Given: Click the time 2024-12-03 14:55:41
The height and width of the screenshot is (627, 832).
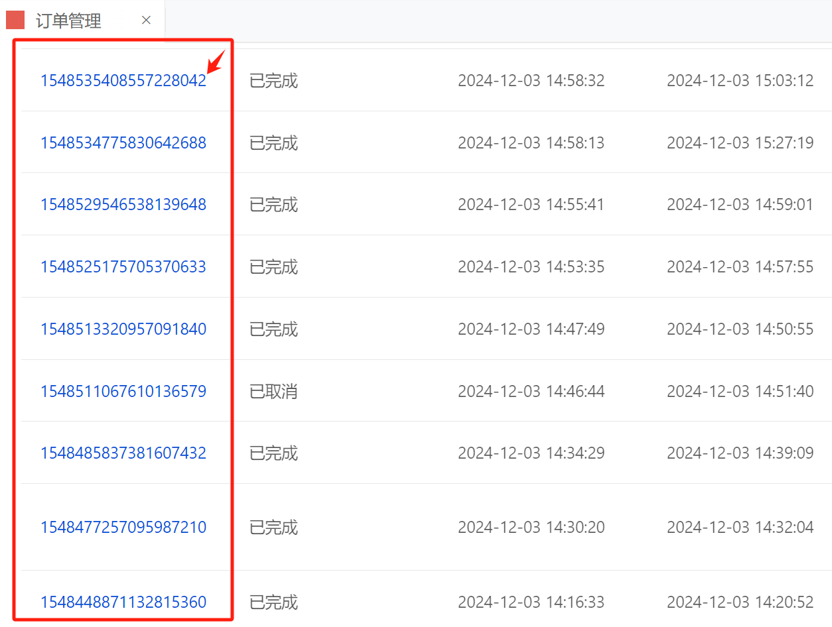Looking at the screenshot, I should pyautogui.click(x=531, y=205).
